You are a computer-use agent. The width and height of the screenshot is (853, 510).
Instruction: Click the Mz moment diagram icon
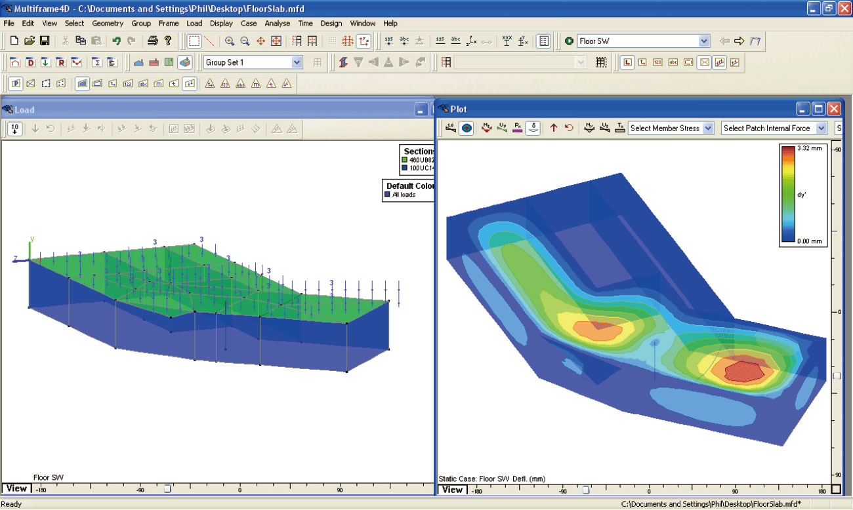pos(487,128)
